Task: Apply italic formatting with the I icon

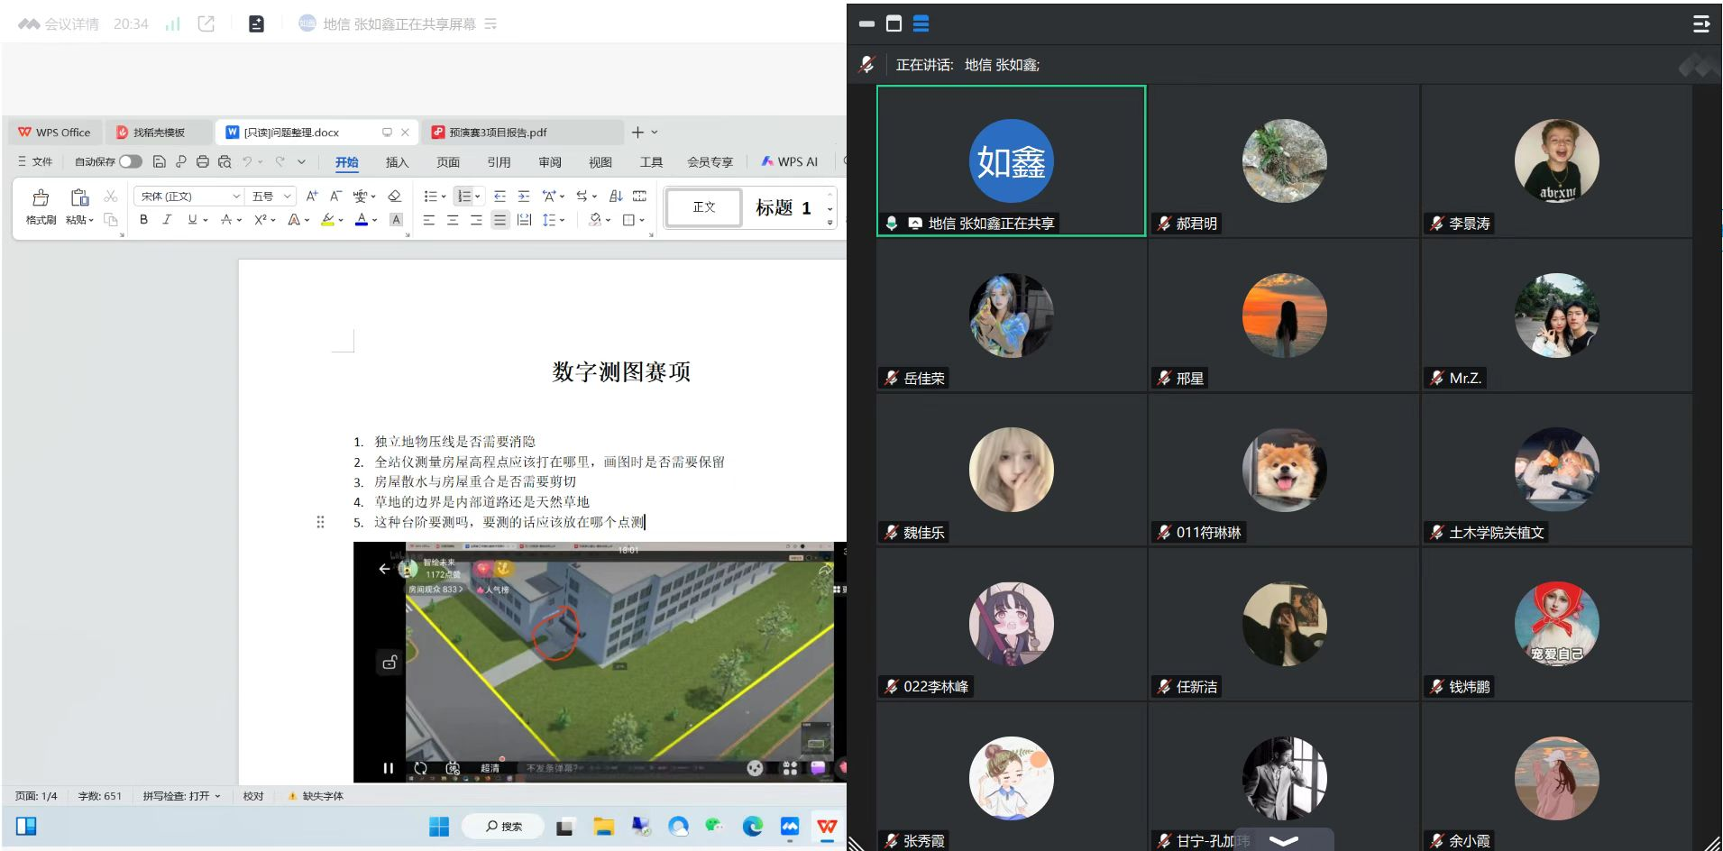Action: tap(167, 219)
